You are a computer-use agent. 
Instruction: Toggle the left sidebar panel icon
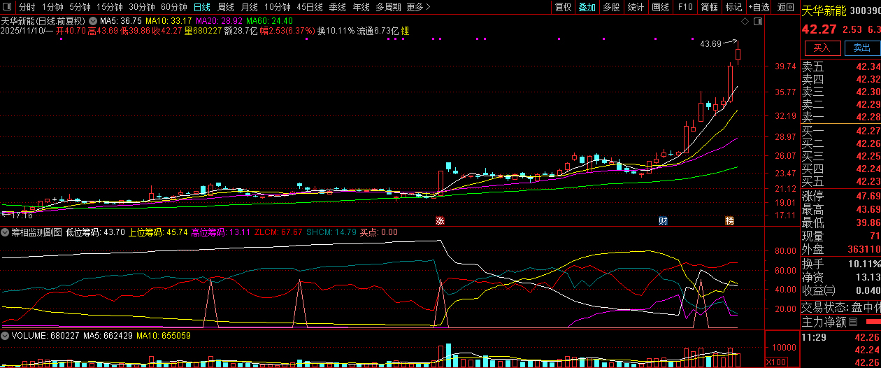point(7,7)
